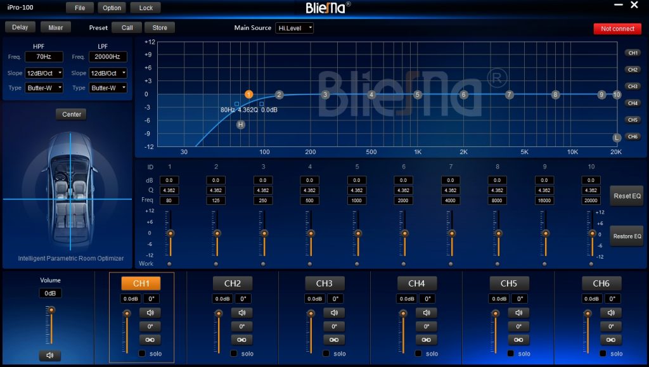Open the Main Source Hi.Level dropdown
Image resolution: width=649 pixels, height=367 pixels.
294,28
